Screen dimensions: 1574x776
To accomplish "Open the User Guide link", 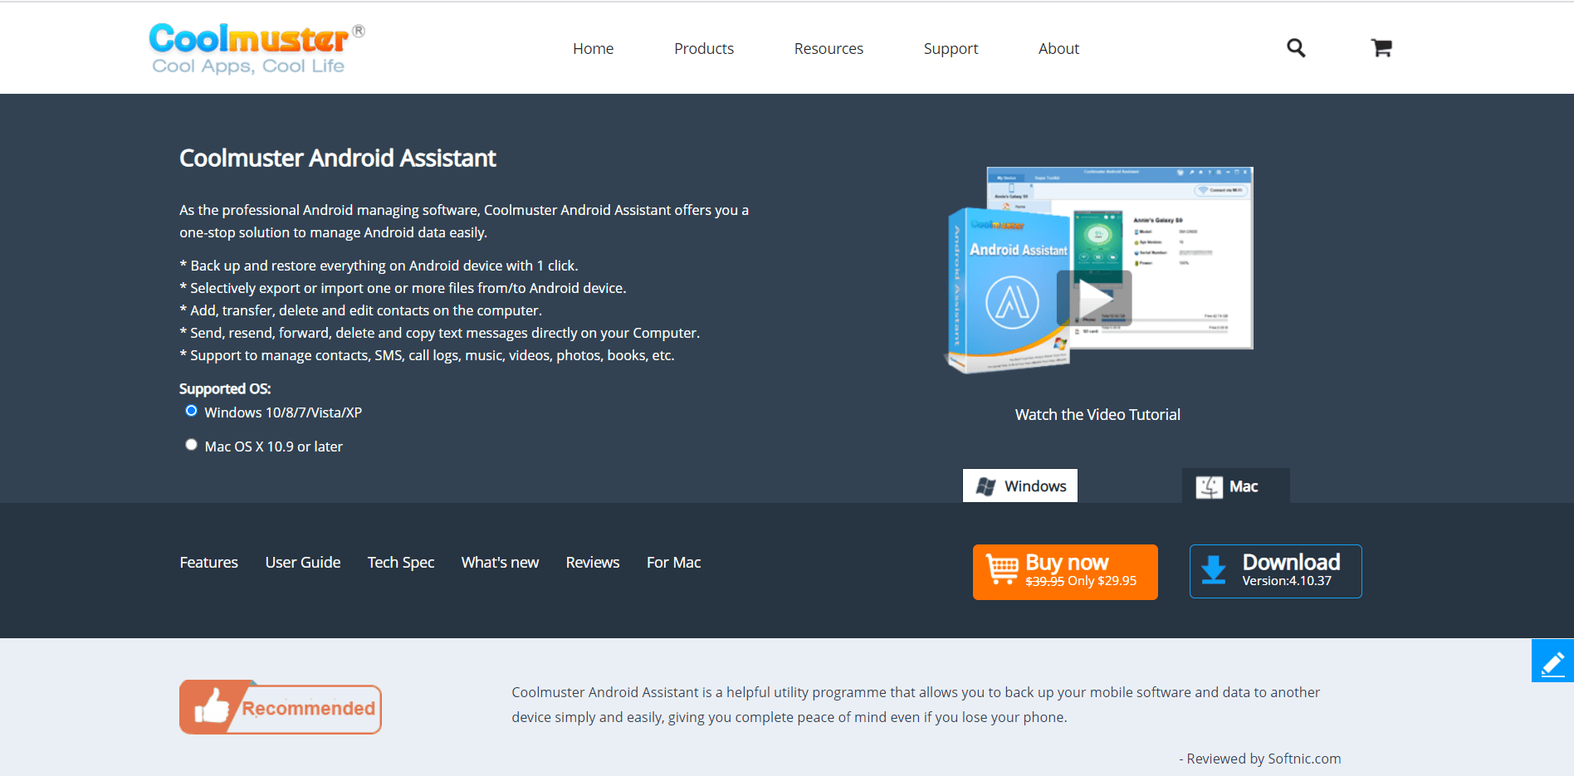I will click(x=303, y=562).
